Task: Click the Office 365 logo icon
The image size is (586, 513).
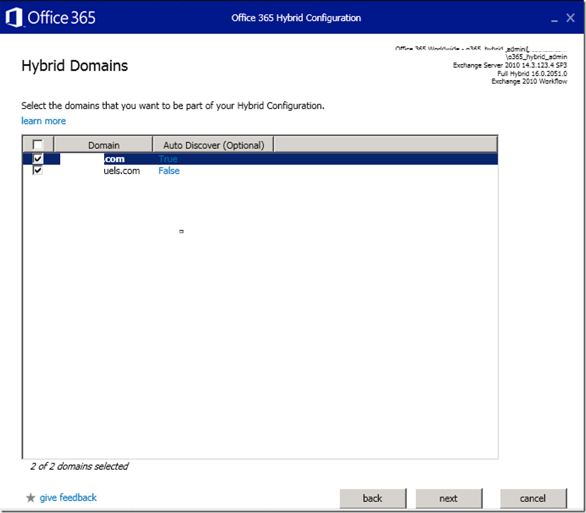Action: 14,17
